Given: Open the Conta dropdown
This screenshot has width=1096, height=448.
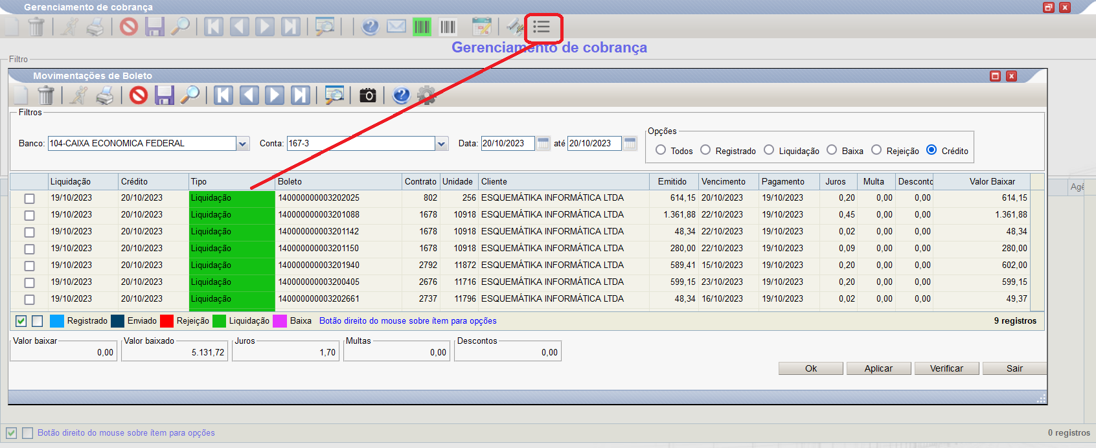Looking at the screenshot, I should point(442,144).
